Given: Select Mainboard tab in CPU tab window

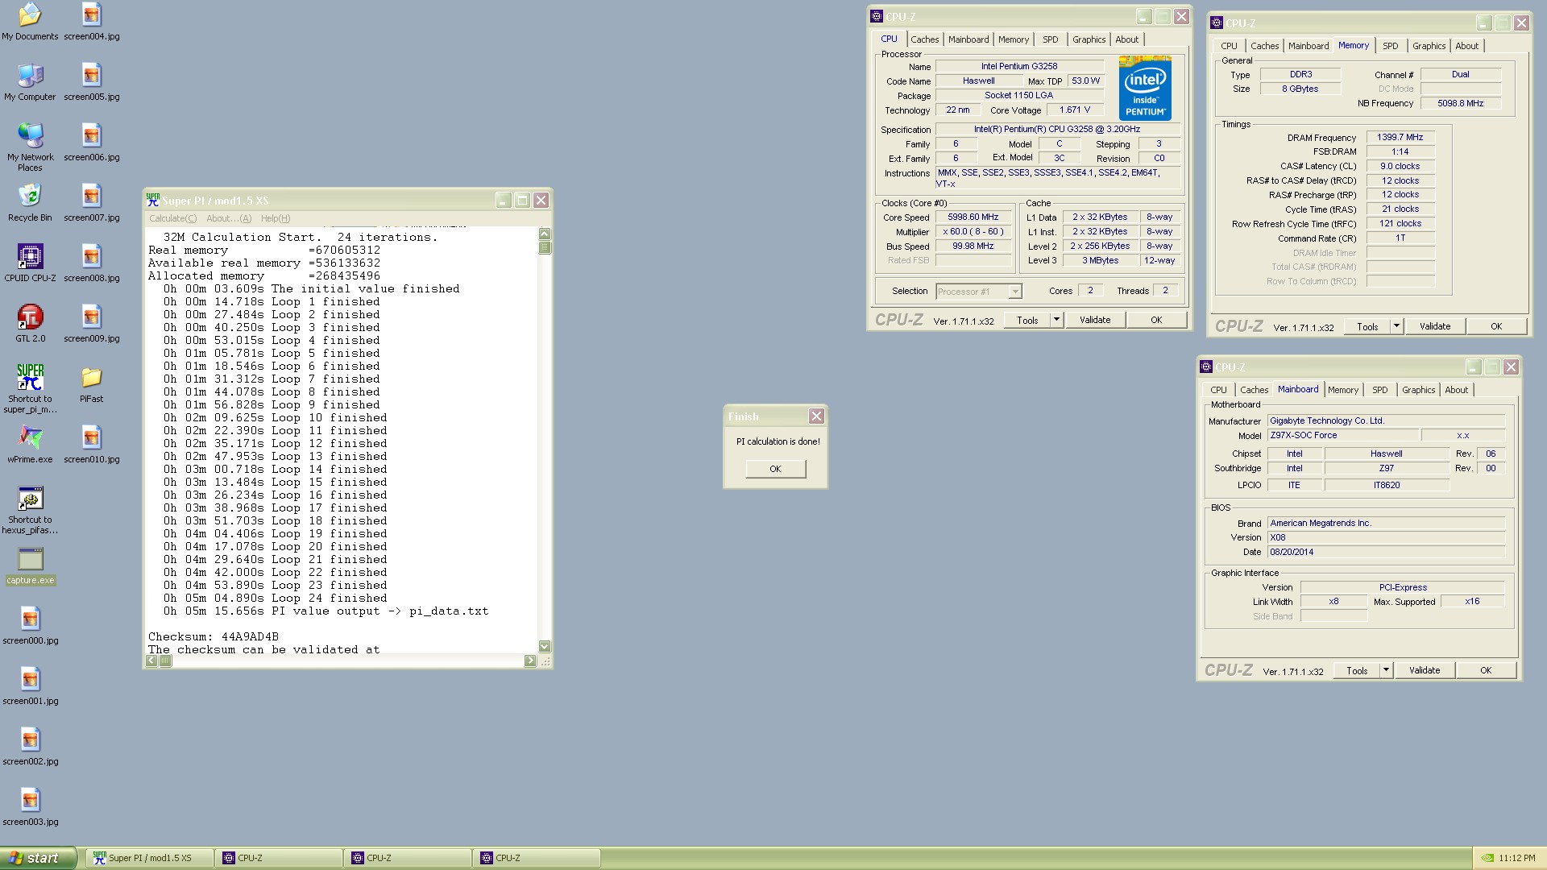Looking at the screenshot, I should [968, 39].
